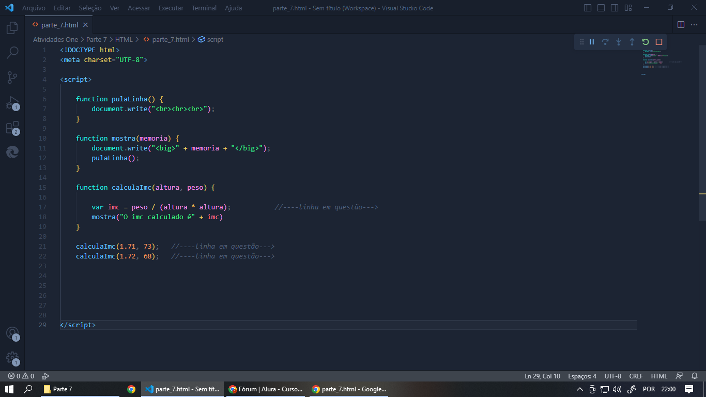This screenshot has width=706, height=397.
Task: Open the errors and warnings problems indicator
Action: (21, 376)
